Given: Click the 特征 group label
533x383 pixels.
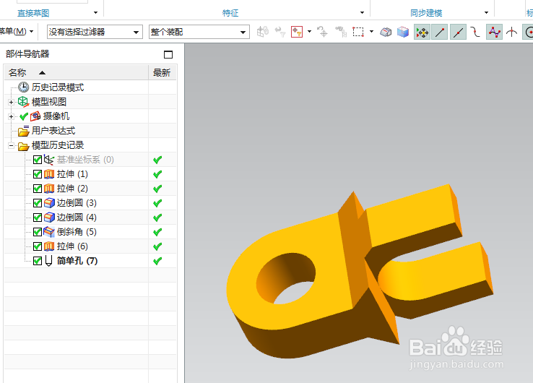Looking at the screenshot, I should (230, 13).
